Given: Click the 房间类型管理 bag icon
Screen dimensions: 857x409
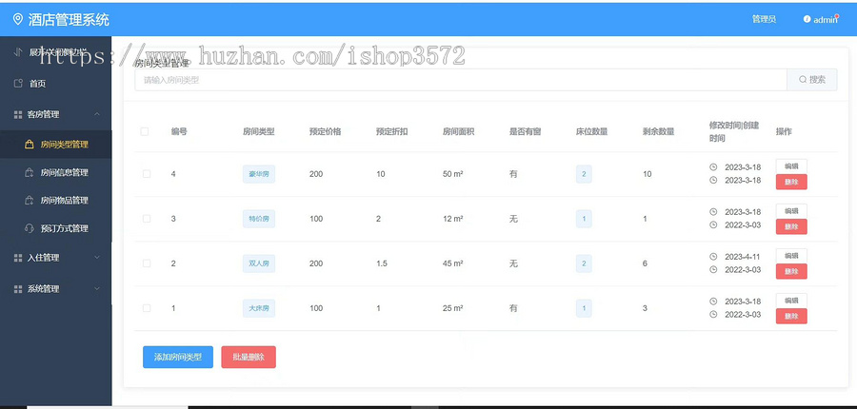Looking at the screenshot, I should pyautogui.click(x=30, y=145).
